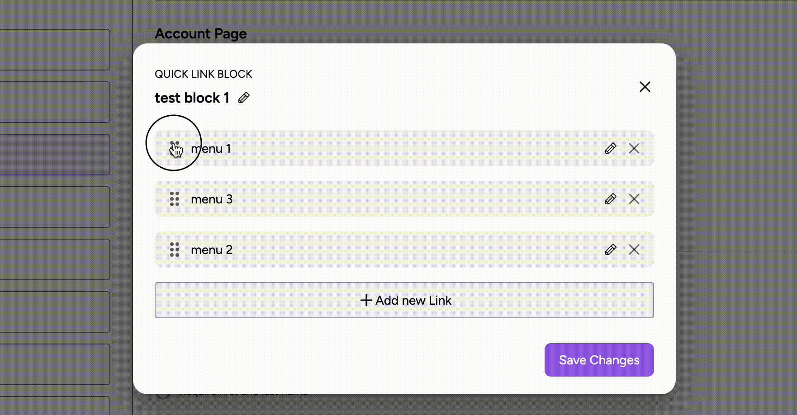
Task: Remove the menu 1 link
Action: click(x=634, y=148)
